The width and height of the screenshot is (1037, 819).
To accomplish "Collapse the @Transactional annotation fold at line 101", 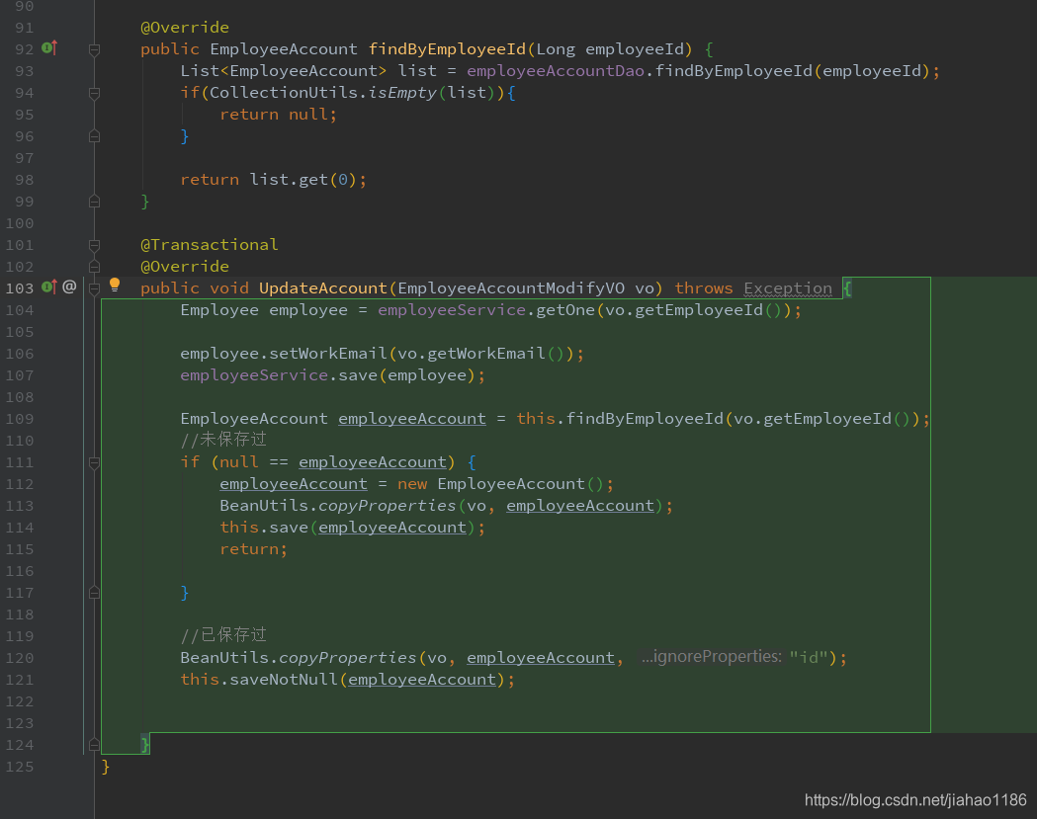I will click(95, 245).
